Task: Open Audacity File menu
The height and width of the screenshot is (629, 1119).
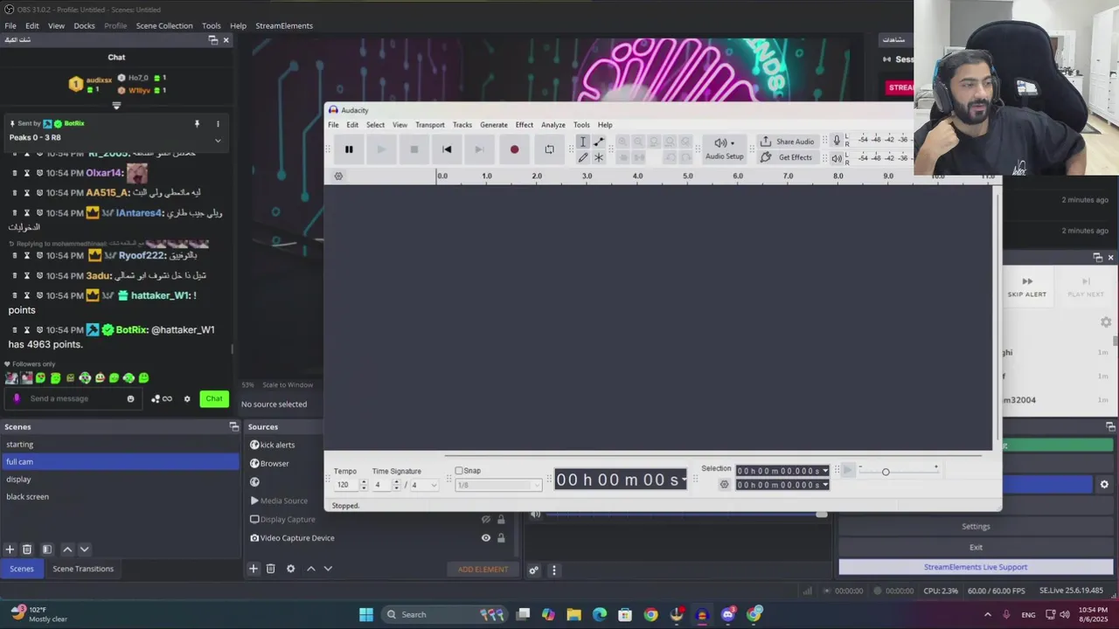Action: point(333,125)
